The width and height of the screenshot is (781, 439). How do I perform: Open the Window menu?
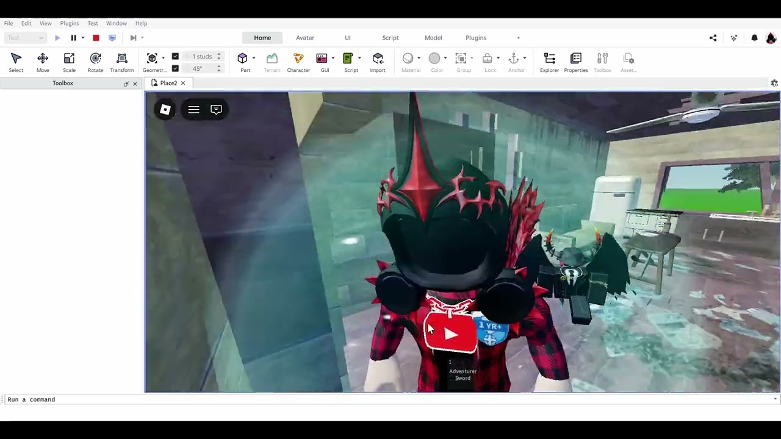[117, 23]
